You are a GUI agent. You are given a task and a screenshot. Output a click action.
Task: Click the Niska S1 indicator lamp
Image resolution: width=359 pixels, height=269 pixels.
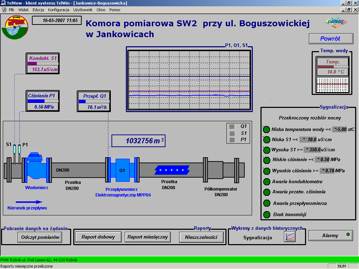point(266,139)
